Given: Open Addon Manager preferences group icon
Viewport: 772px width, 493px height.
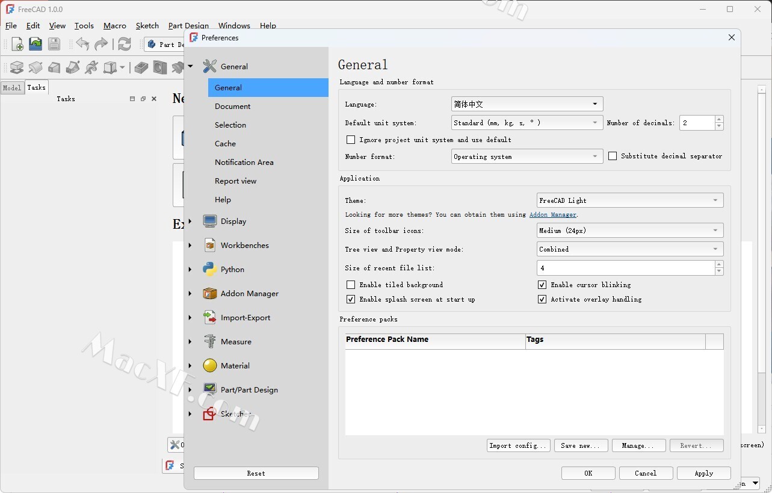Looking at the screenshot, I should (209, 293).
